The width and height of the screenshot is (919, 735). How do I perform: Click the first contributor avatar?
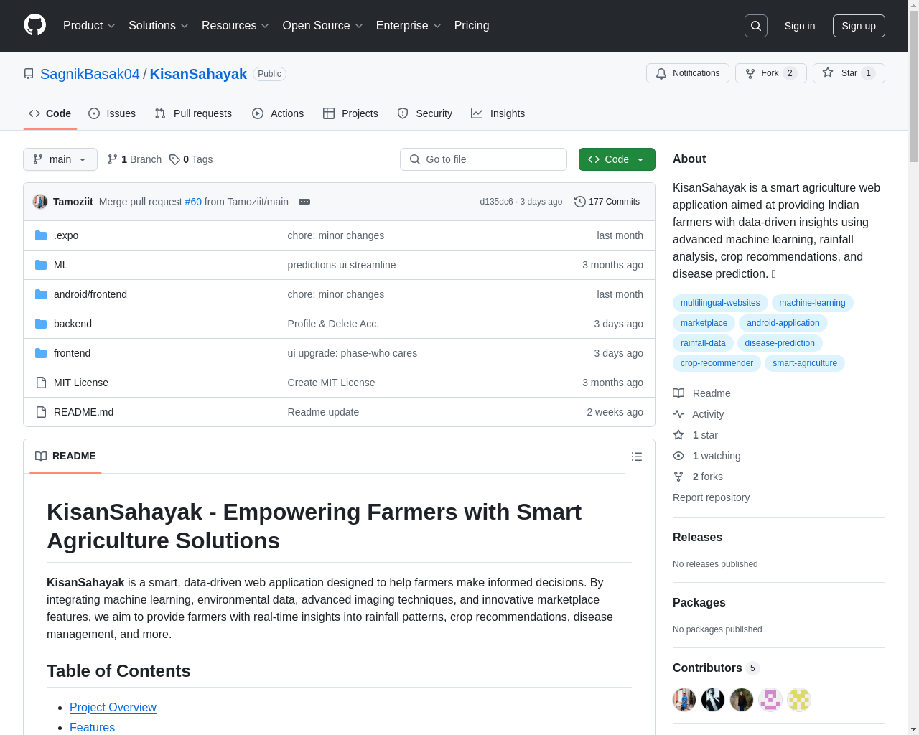coord(684,699)
